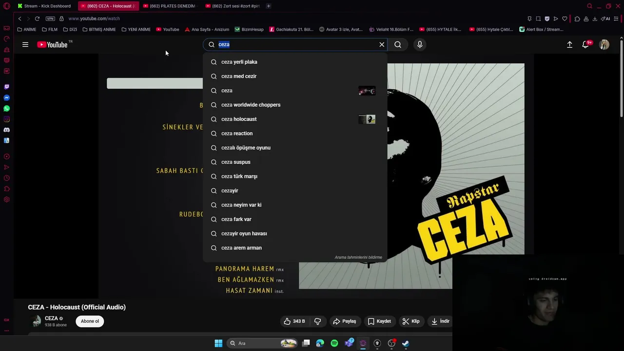Open the BizimHesap bookmark
The image size is (624, 351).
point(249,29)
